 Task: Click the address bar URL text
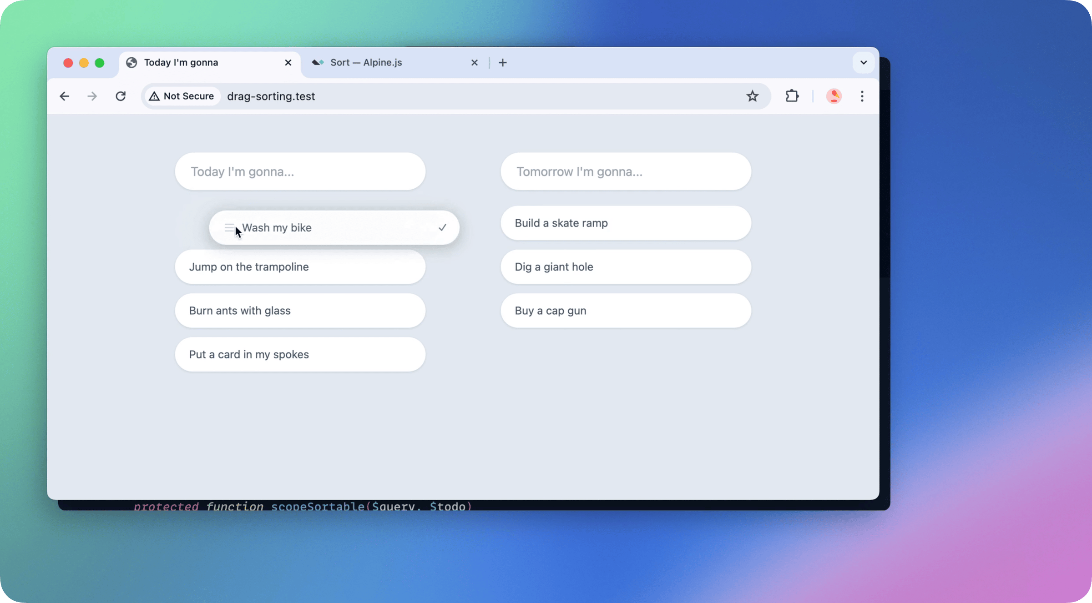point(271,96)
